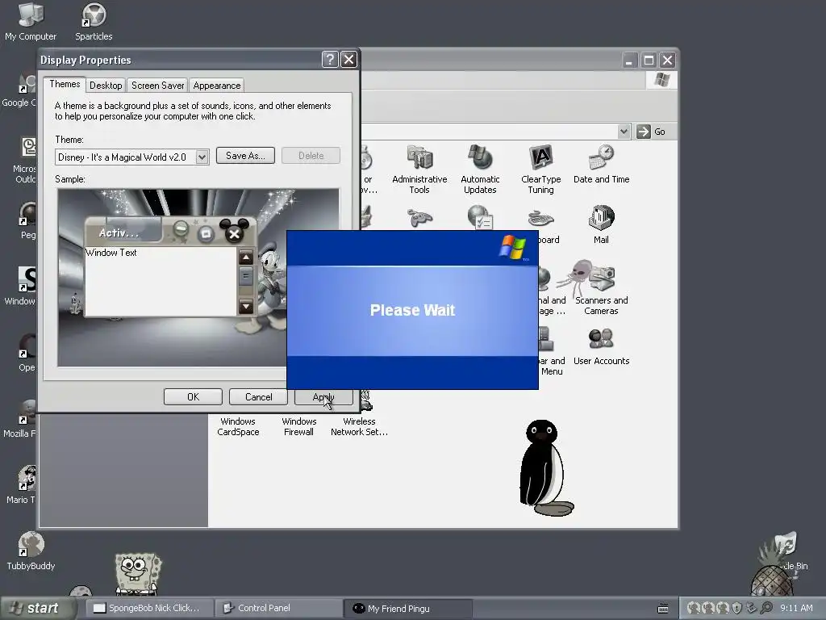Open the Start menu

pos(37,608)
